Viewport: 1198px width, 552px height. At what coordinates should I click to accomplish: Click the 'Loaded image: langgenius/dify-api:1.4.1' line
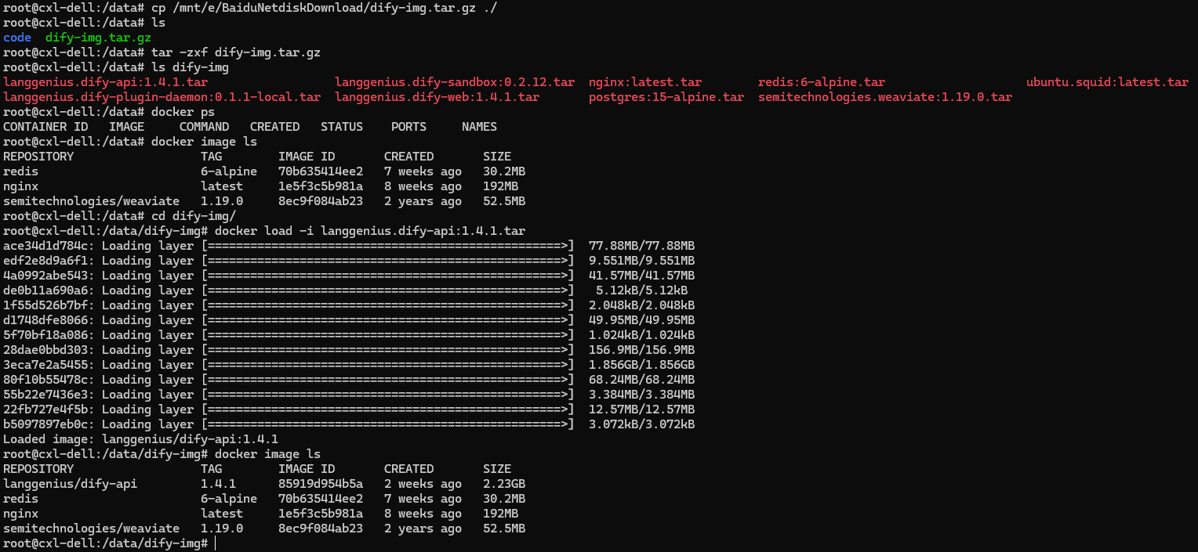[140, 439]
